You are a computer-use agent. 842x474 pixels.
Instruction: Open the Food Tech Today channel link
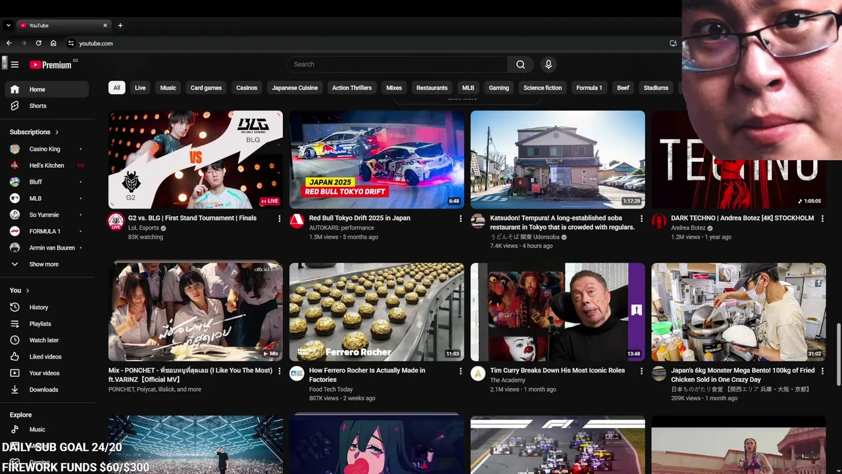point(331,389)
